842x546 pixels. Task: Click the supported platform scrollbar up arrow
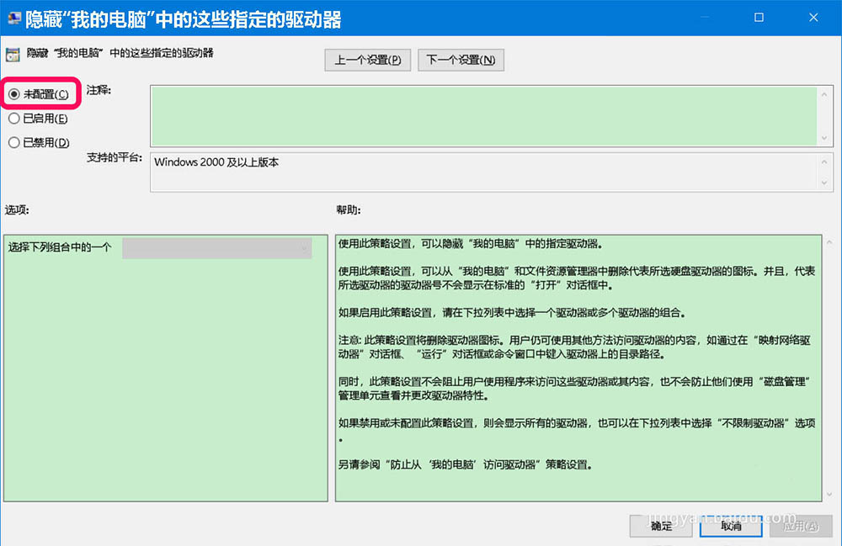click(824, 162)
